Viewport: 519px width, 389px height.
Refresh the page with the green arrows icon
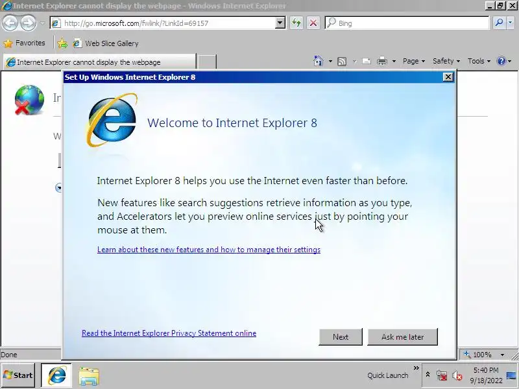pos(296,23)
